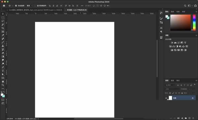Select the Lasso tool
The width and height of the screenshot is (198, 120).
coord(3,21)
